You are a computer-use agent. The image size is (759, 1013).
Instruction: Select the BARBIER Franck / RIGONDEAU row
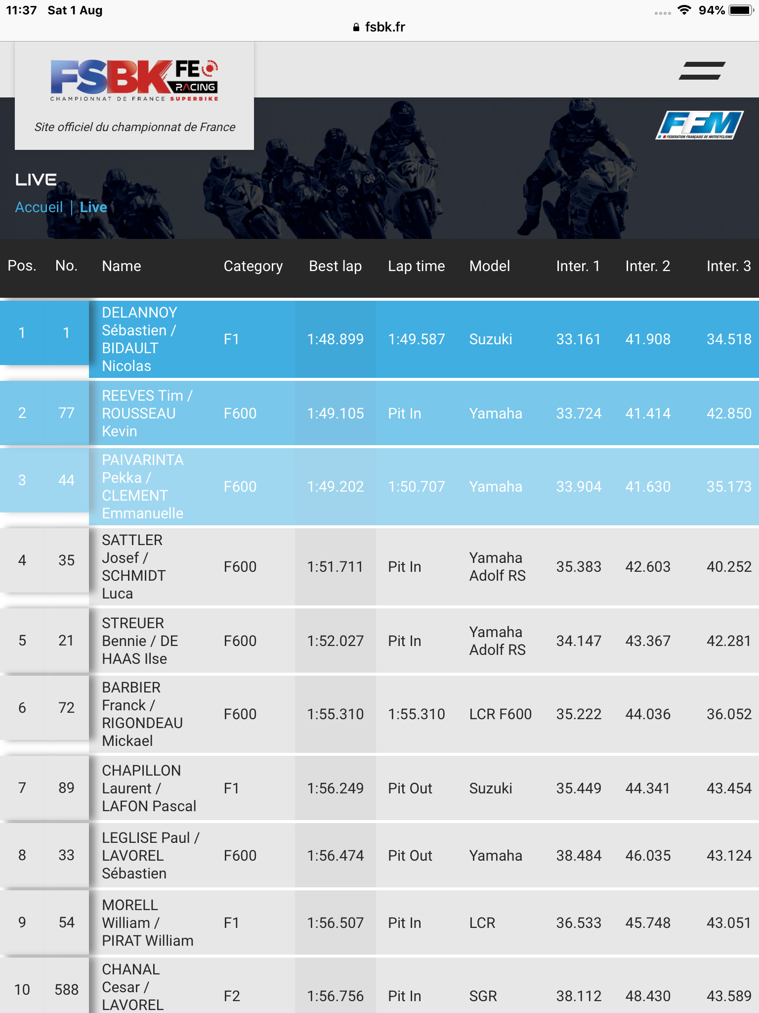click(x=379, y=714)
